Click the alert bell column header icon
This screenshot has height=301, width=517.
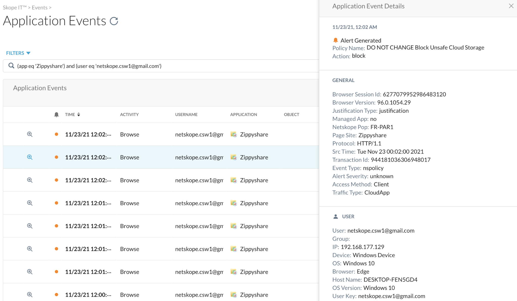pyautogui.click(x=57, y=115)
